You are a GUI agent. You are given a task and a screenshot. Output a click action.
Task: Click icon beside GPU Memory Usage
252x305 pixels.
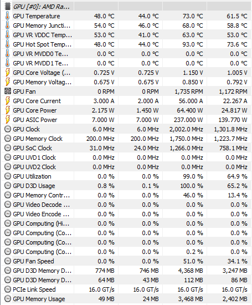pos(8,298)
